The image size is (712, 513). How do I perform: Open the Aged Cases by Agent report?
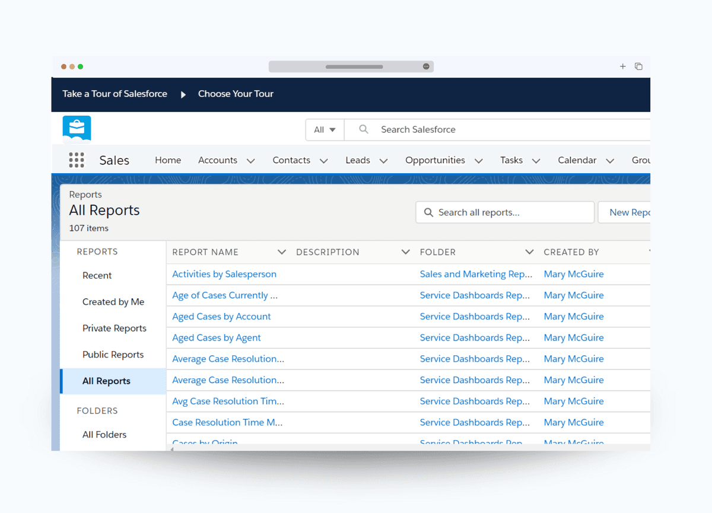[x=217, y=337]
